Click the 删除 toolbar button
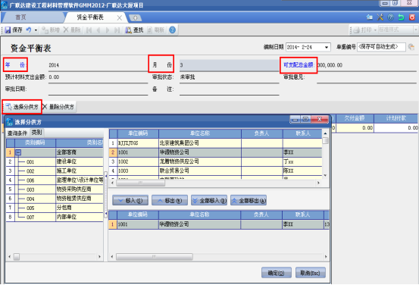Image resolution: width=419 pixels, height=285 pixels. pyautogui.click(x=72, y=30)
